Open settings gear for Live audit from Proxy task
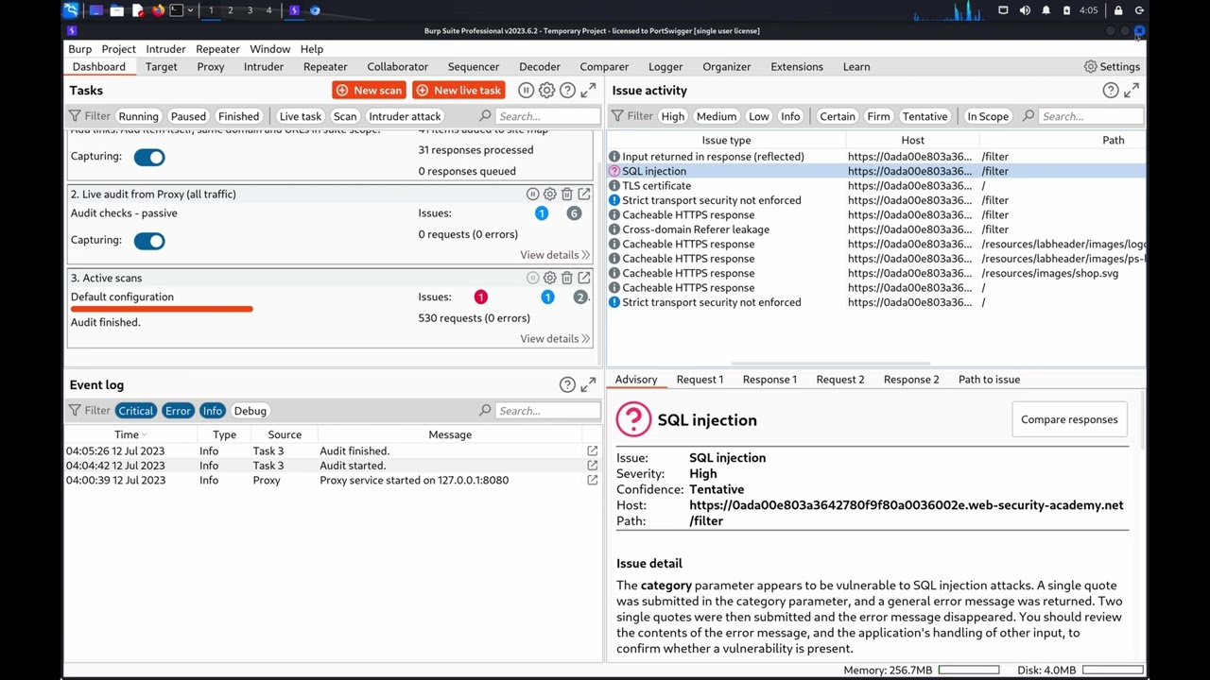Screen dimensions: 1210x680 [549, 194]
